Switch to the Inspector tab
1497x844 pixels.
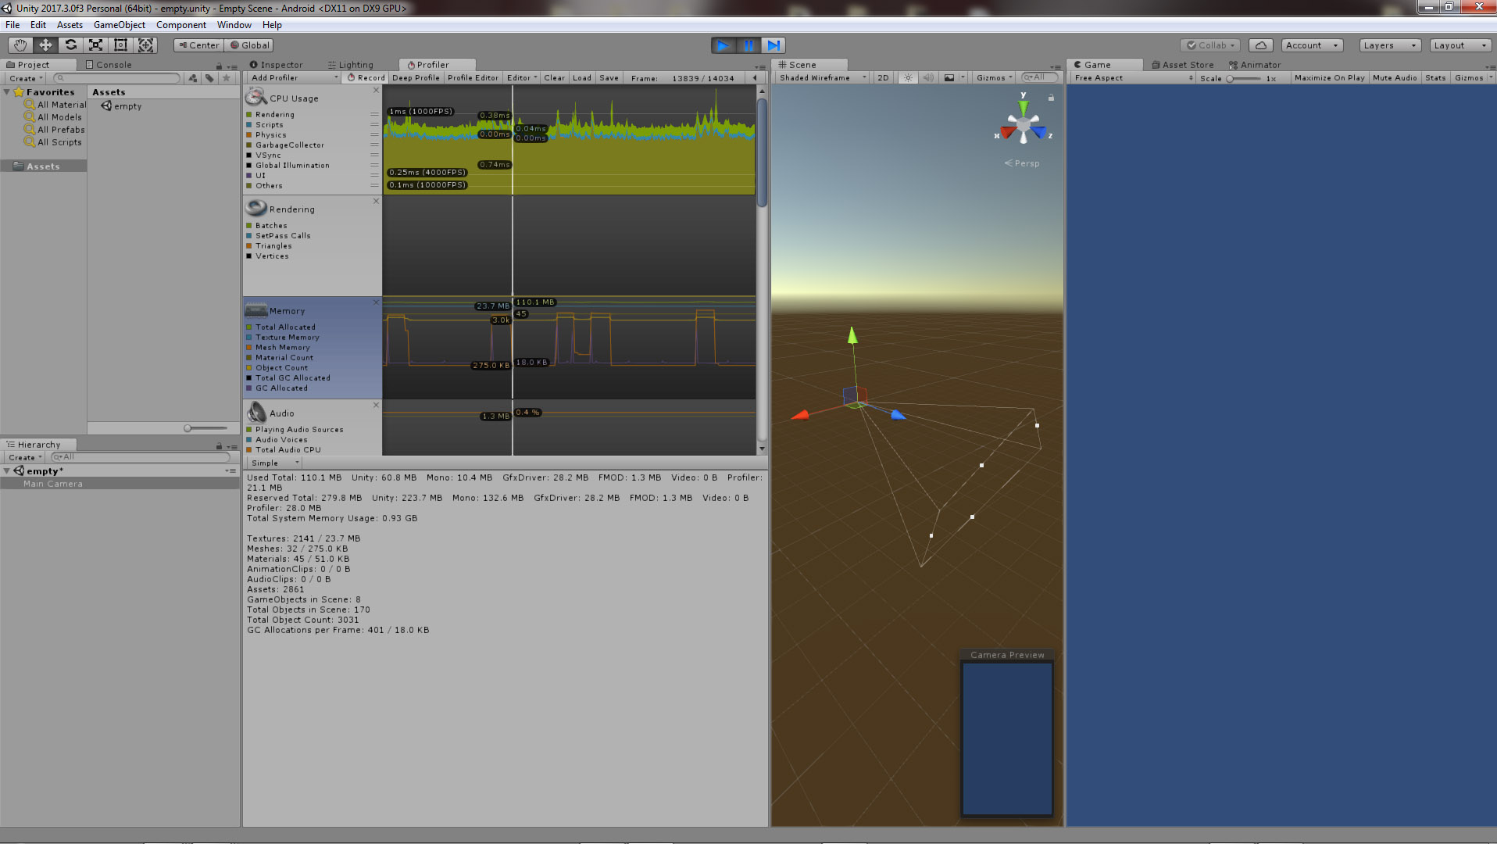pyautogui.click(x=276, y=65)
